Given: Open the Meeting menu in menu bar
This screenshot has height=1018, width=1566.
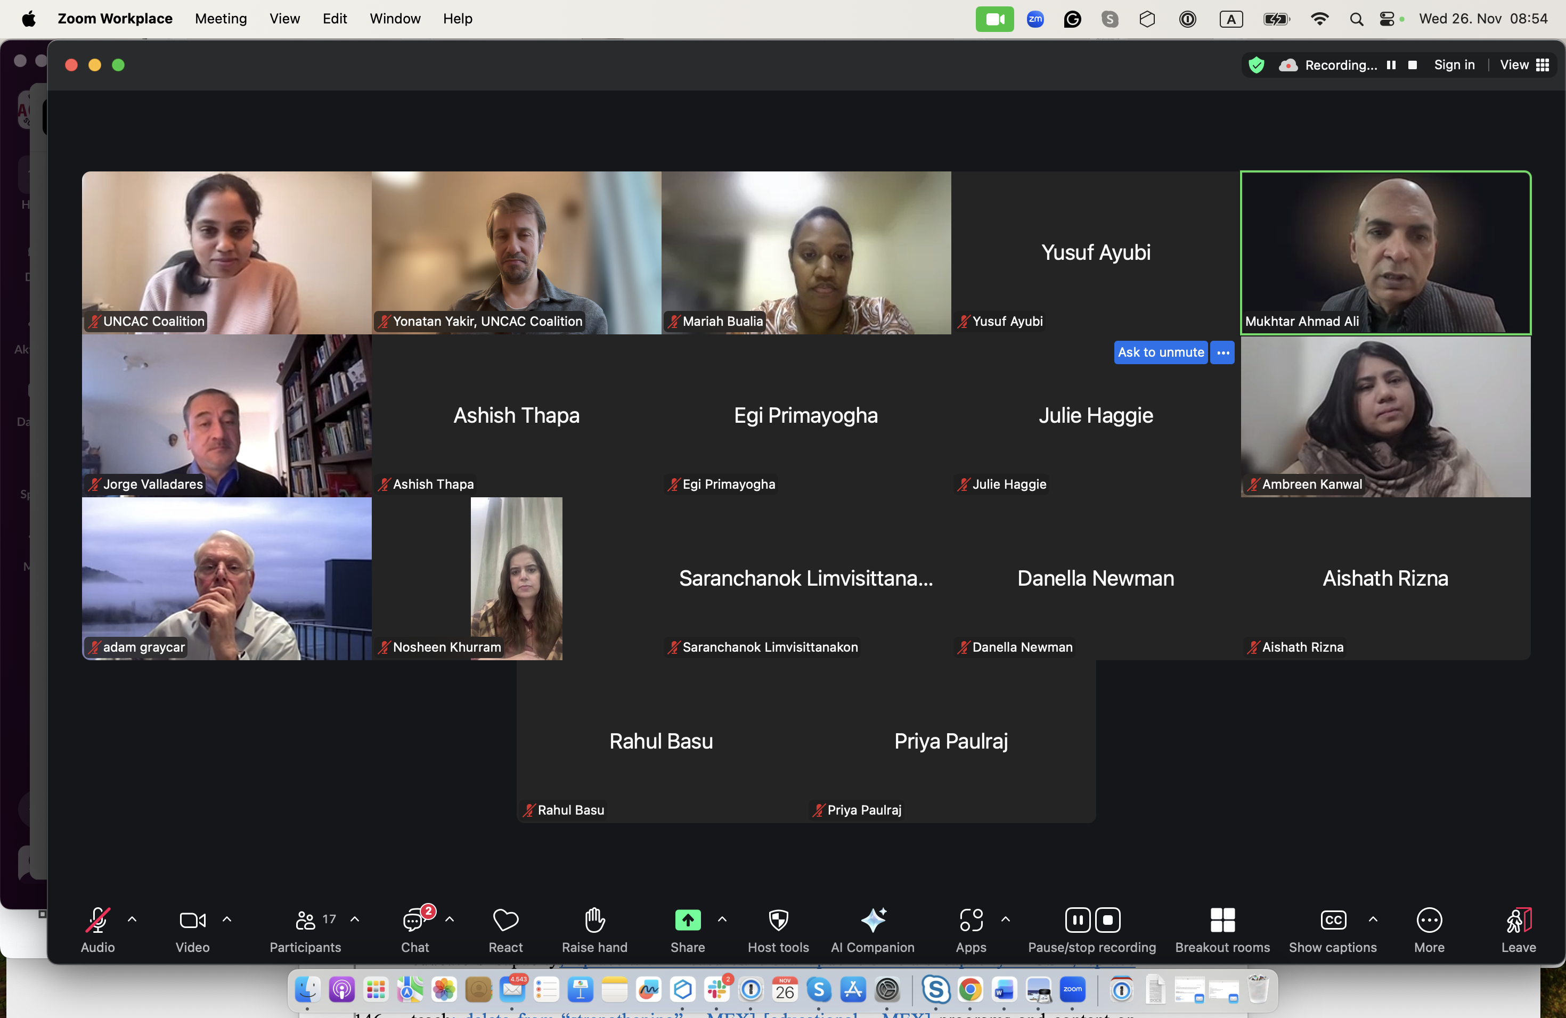Looking at the screenshot, I should tap(221, 19).
